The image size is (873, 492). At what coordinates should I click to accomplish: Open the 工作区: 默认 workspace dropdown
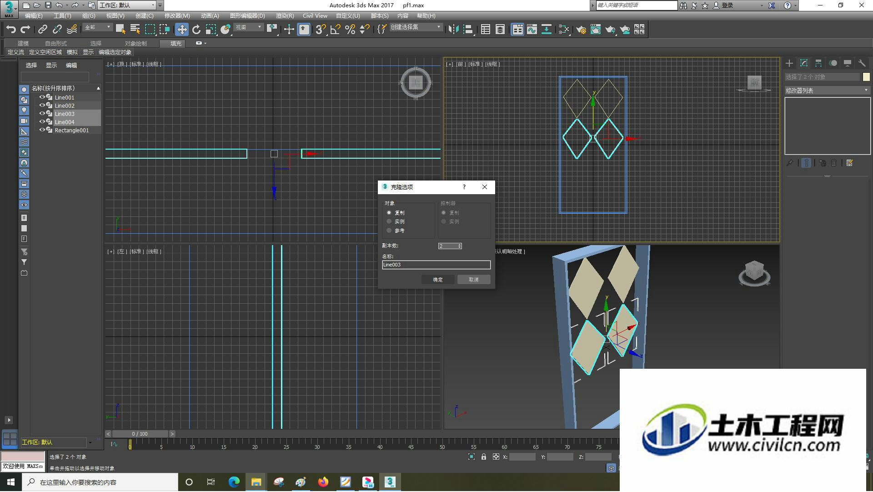click(x=127, y=5)
